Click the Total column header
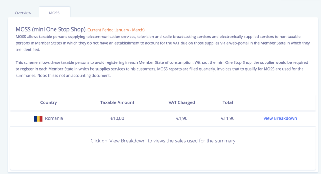Screen dimensions: 321x174 click(228, 102)
